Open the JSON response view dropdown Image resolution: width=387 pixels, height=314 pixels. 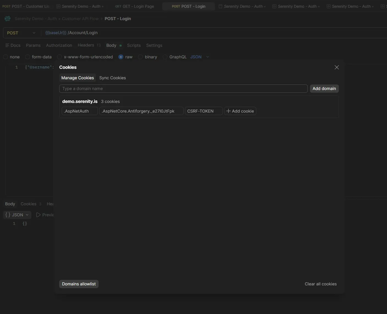[x=28, y=215]
